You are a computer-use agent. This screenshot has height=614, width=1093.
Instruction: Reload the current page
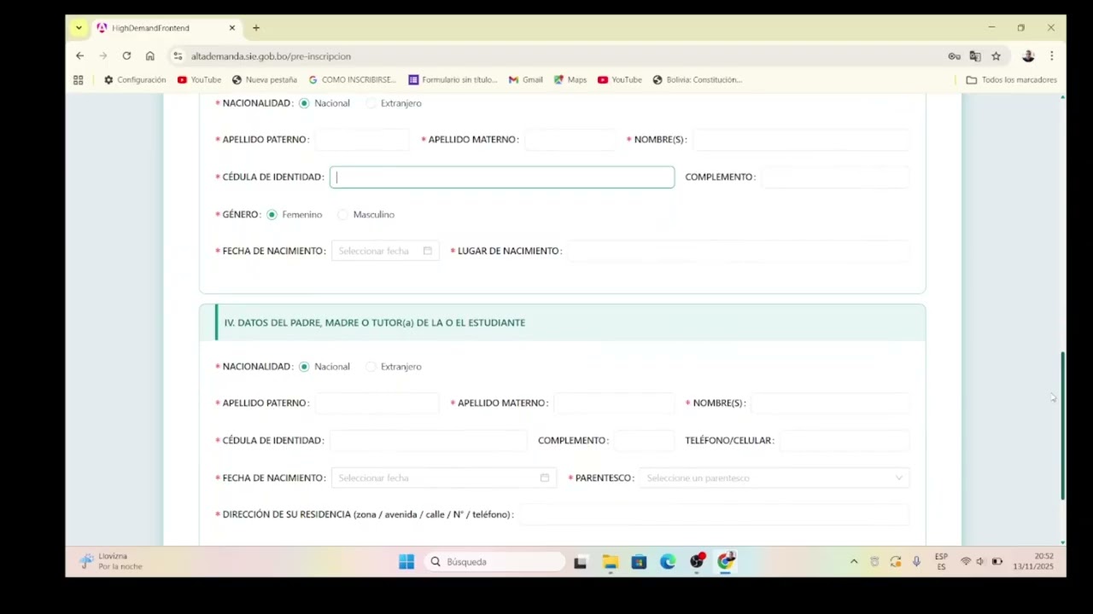tap(126, 56)
